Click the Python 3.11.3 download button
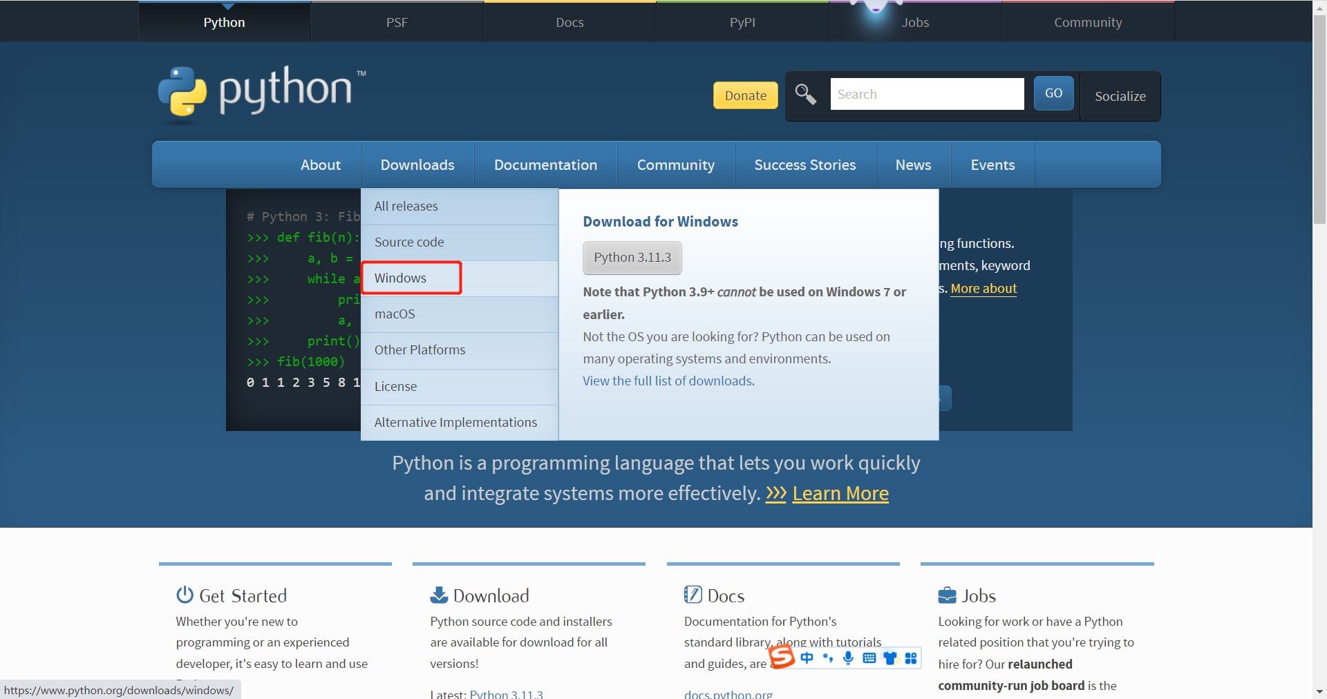The image size is (1327, 699). [x=632, y=258]
